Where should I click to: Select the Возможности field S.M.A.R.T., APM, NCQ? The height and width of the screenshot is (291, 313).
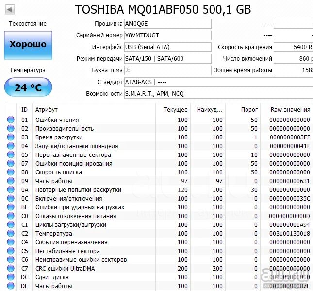tap(218, 94)
